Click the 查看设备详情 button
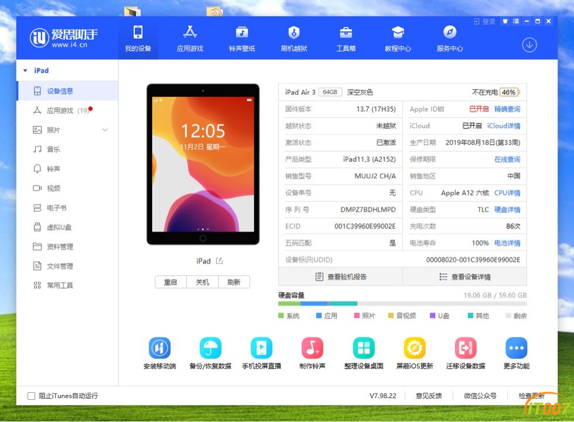The height and width of the screenshot is (422, 574). (465, 276)
